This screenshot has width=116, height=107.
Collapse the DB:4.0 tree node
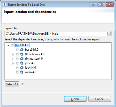pos(8,45)
